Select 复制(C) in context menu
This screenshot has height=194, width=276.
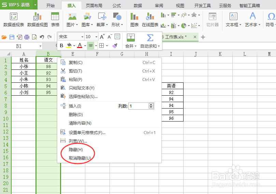pyautogui.click(x=109, y=63)
